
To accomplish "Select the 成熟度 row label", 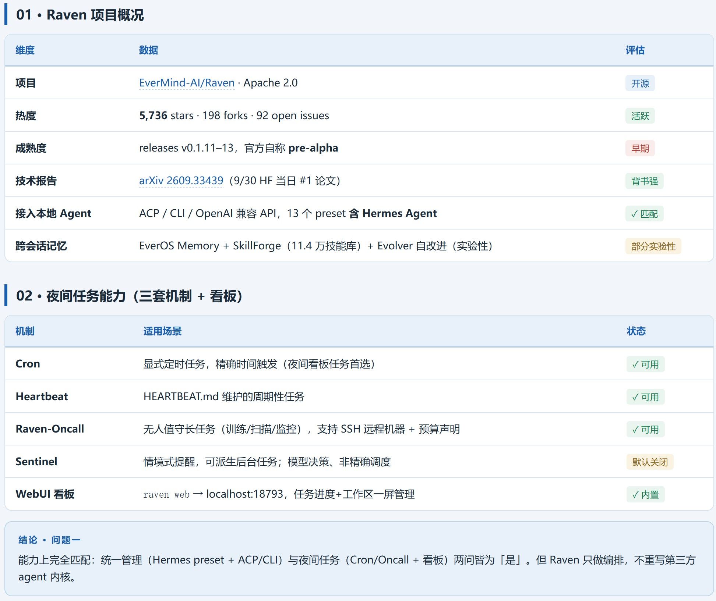I will (x=31, y=148).
